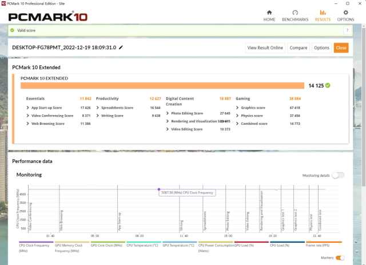Click the Performance data heading

click(32, 161)
